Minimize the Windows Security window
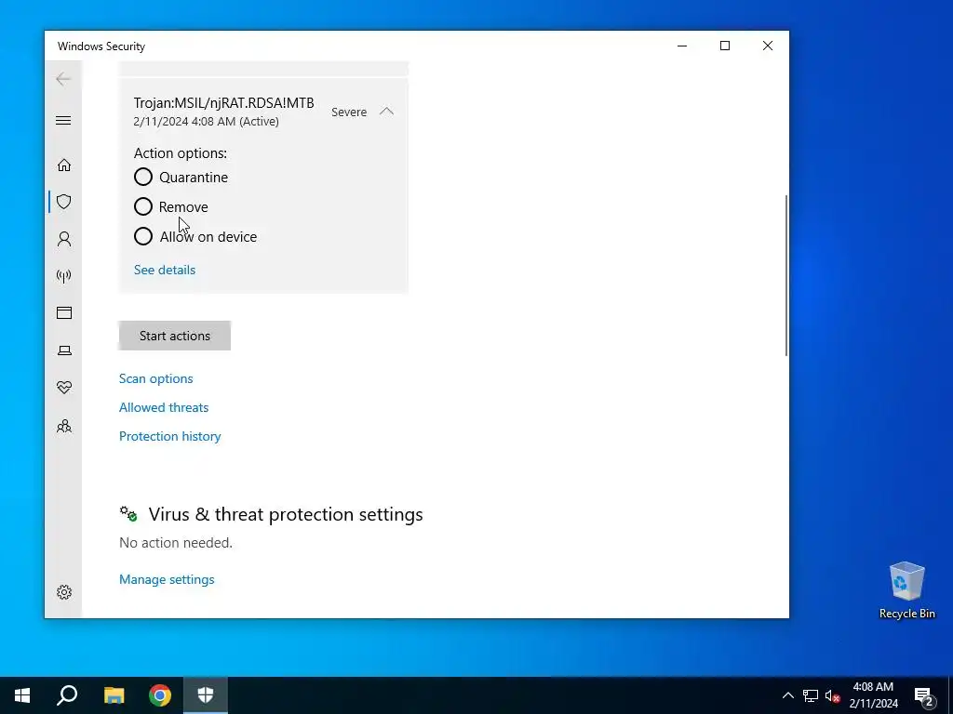The width and height of the screenshot is (953, 714). coord(682,46)
